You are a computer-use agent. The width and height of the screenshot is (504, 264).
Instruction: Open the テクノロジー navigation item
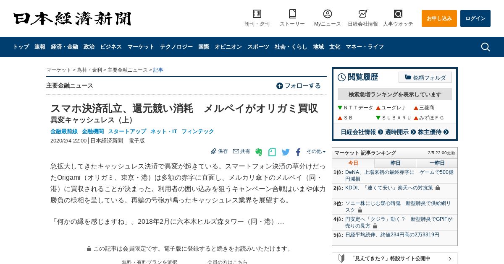176,47
